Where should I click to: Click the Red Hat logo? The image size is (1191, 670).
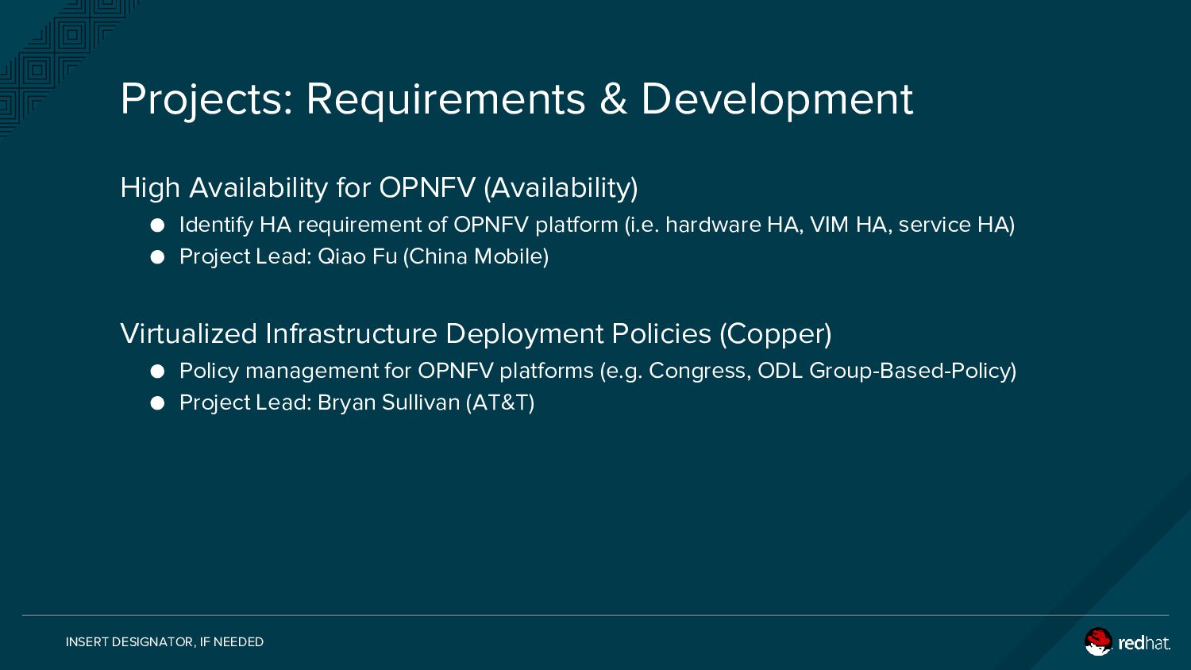tap(1127, 641)
